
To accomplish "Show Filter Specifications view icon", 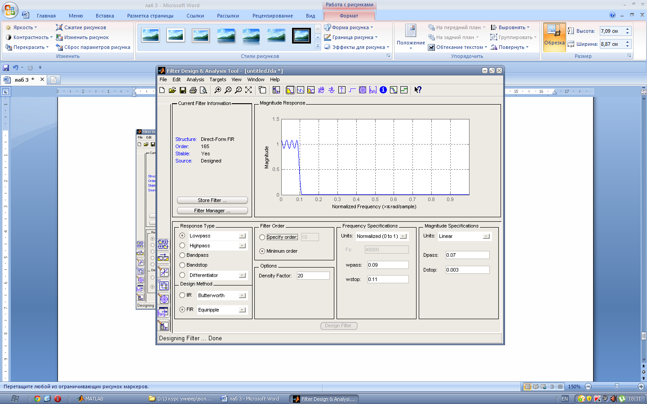I will (276, 90).
